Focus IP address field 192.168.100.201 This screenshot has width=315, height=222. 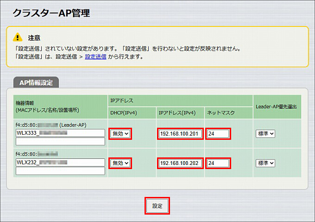pos(180,134)
